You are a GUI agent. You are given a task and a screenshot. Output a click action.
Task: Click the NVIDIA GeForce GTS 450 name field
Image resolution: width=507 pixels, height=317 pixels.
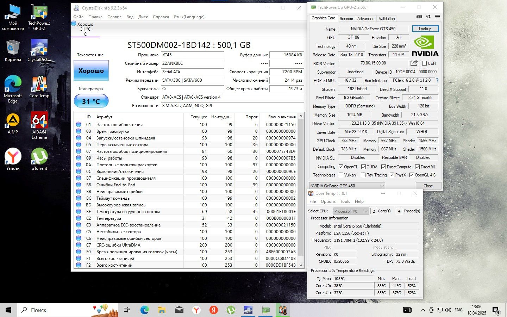click(373, 29)
